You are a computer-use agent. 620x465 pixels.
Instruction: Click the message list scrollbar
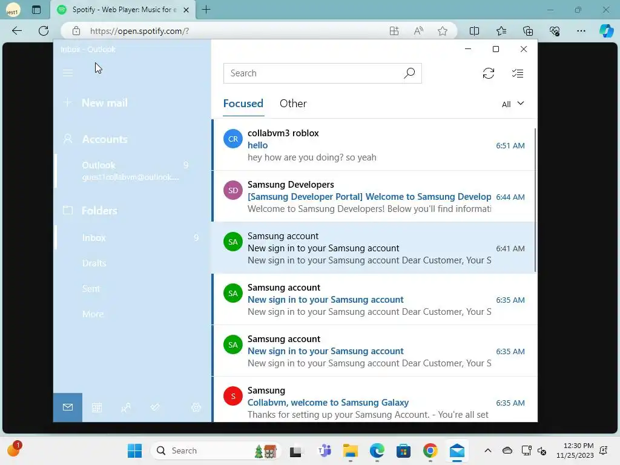point(535,200)
